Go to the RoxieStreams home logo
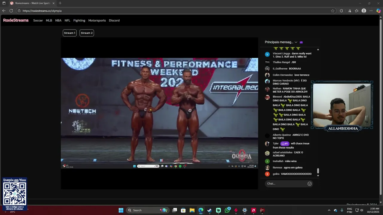The image size is (383, 215). coord(16,20)
